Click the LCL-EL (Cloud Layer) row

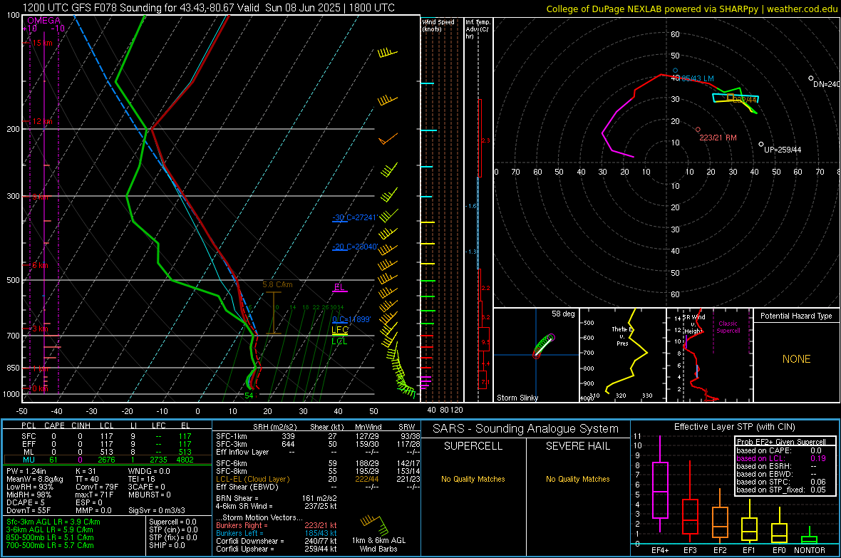(x=318, y=479)
